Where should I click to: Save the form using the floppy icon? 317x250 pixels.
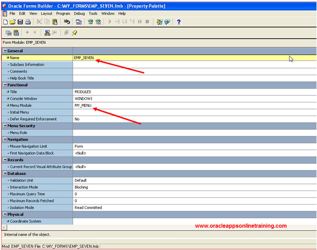[x=20, y=22]
